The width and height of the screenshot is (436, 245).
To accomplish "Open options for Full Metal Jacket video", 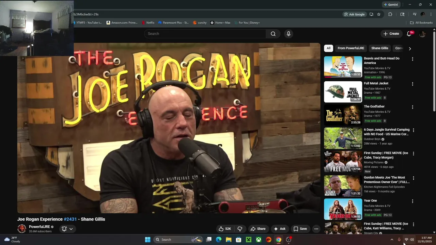I will 412,84.
